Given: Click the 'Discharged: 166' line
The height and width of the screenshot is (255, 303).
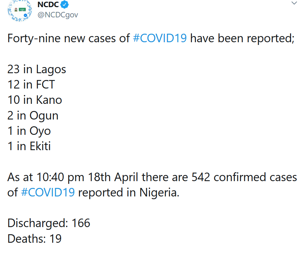Looking at the screenshot, I should click(49, 223).
